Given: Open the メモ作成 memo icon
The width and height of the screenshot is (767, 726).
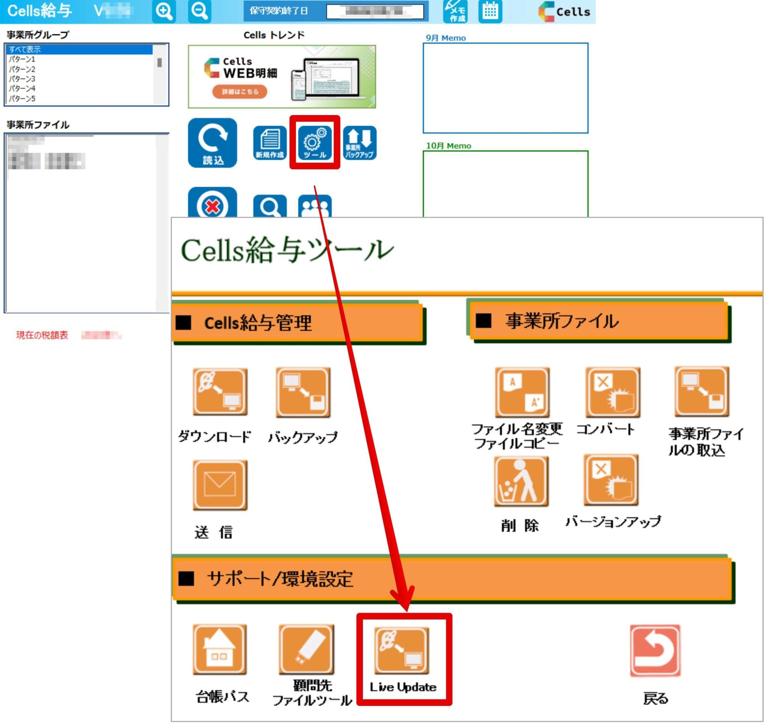Looking at the screenshot, I should coord(455,11).
